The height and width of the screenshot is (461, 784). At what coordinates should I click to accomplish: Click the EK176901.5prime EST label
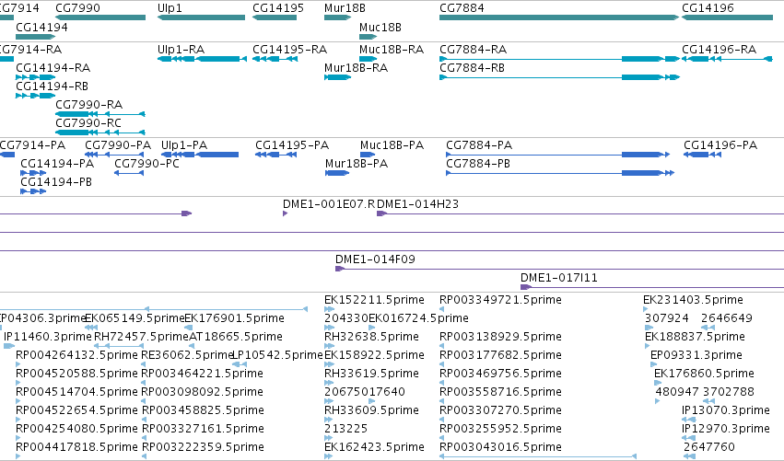(x=235, y=318)
